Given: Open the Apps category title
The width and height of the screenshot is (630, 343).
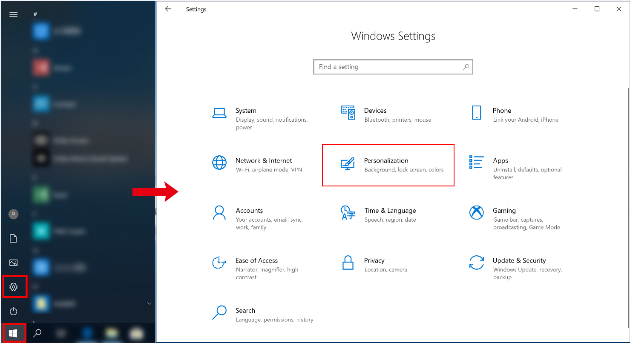Looking at the screenshot, I should click(x=501, y=161).
